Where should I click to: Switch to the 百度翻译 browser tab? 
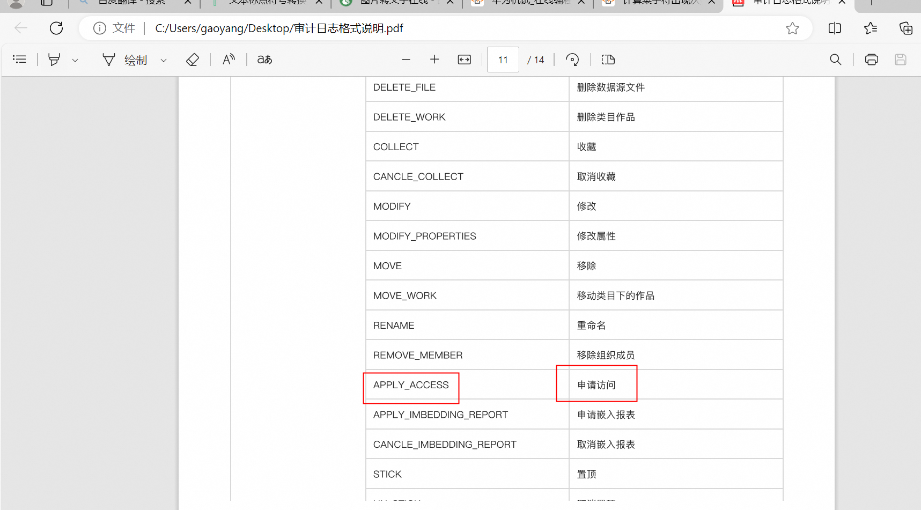pyautogui.click(x=131, y=3)
